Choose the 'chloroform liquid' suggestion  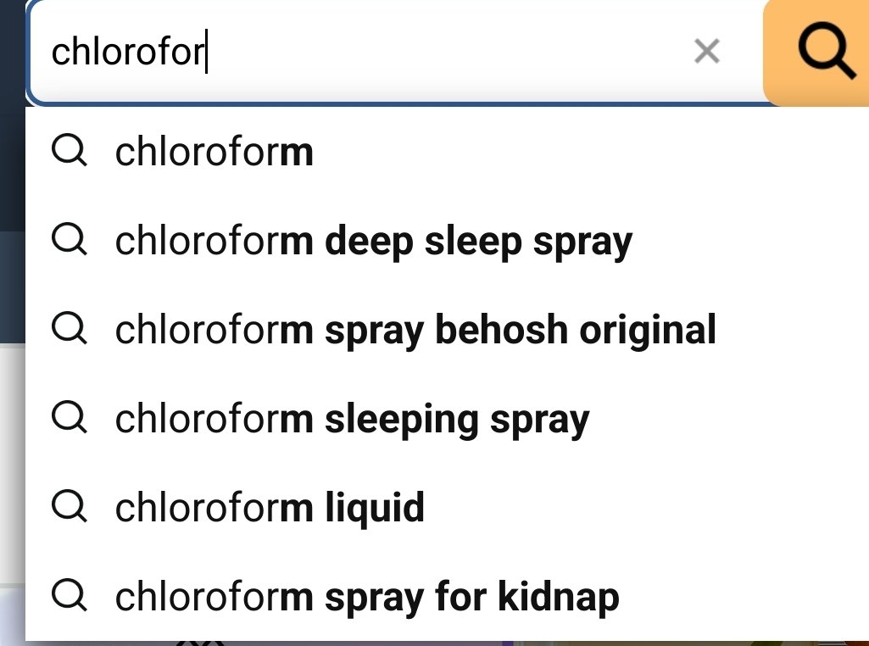270,508
